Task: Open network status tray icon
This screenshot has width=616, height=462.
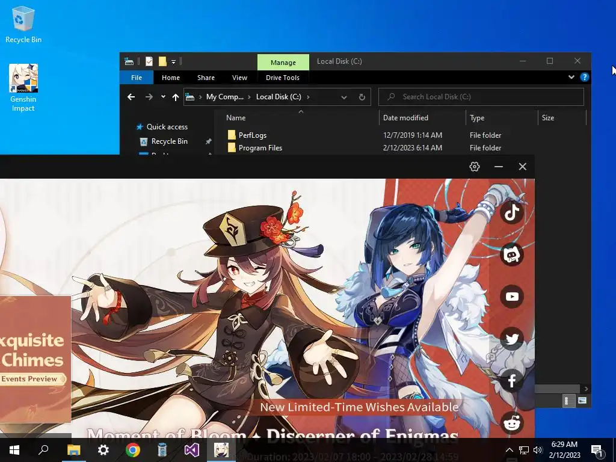Action: pyautogui.click(x=524, y=450)
